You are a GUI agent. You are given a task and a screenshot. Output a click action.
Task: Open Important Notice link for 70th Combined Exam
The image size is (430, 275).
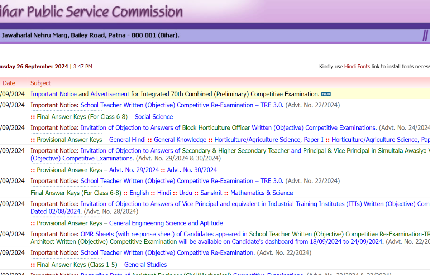coord(54,94)
